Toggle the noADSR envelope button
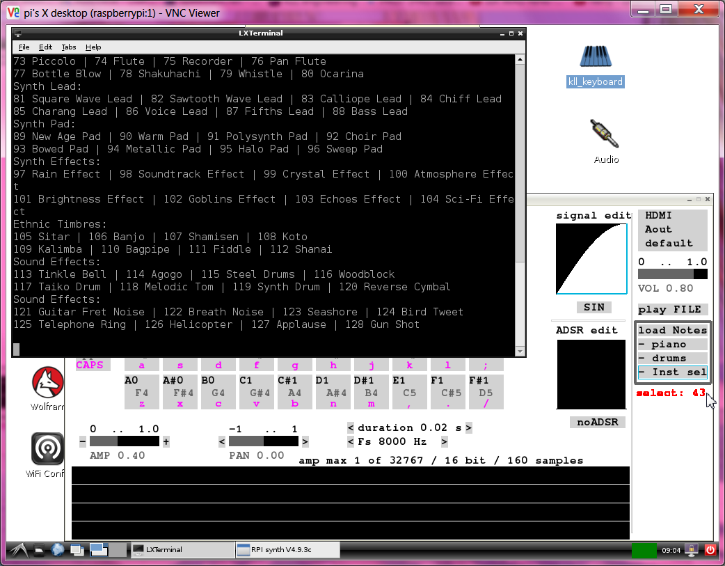Screen dimensions: 725x566 (596, 422)
